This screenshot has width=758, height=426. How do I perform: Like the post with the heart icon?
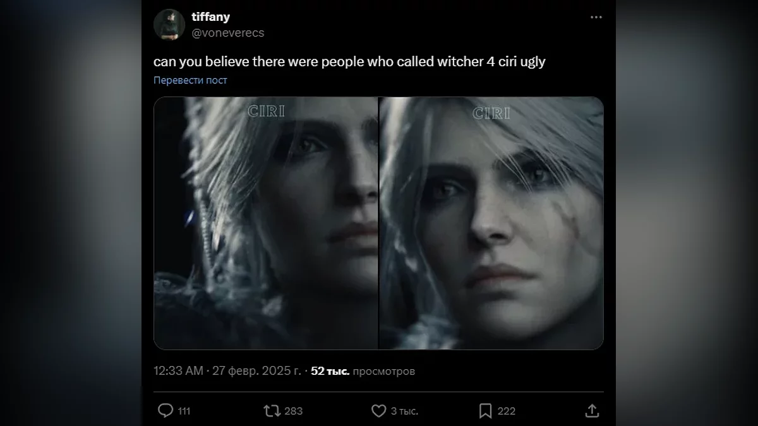coord(378,411)
